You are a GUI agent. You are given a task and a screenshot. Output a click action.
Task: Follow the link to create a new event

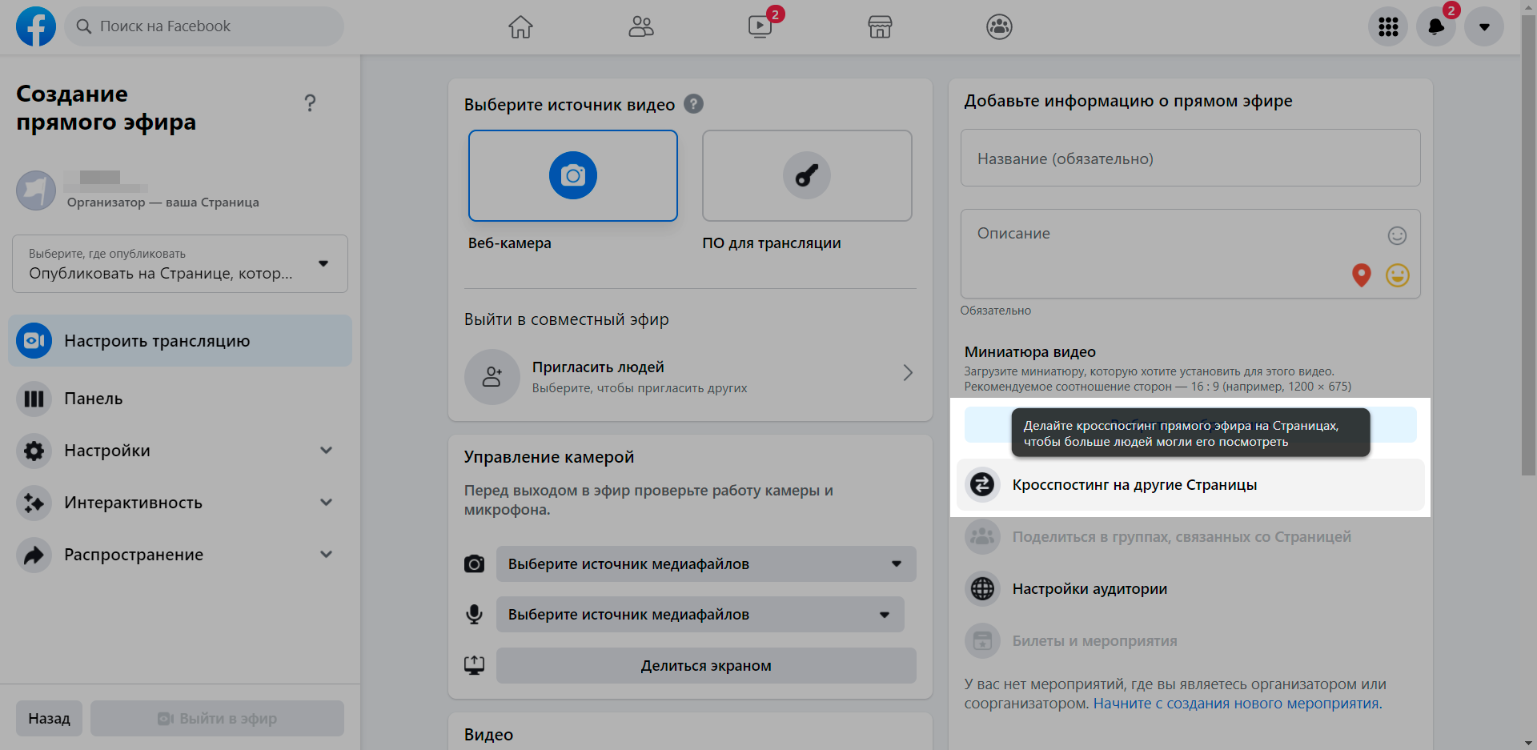point(1236,704)
